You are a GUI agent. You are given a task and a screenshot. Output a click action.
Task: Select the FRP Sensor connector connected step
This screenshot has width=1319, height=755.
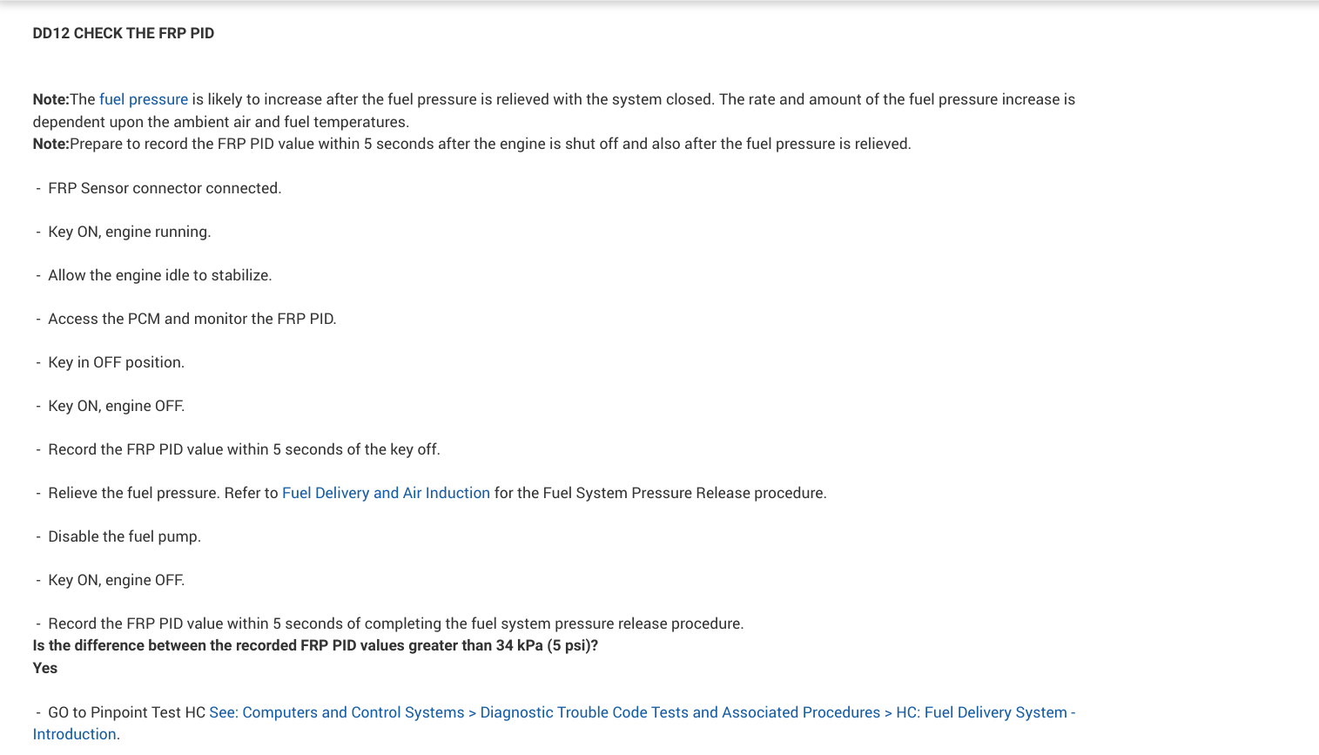tap(165, 188)
